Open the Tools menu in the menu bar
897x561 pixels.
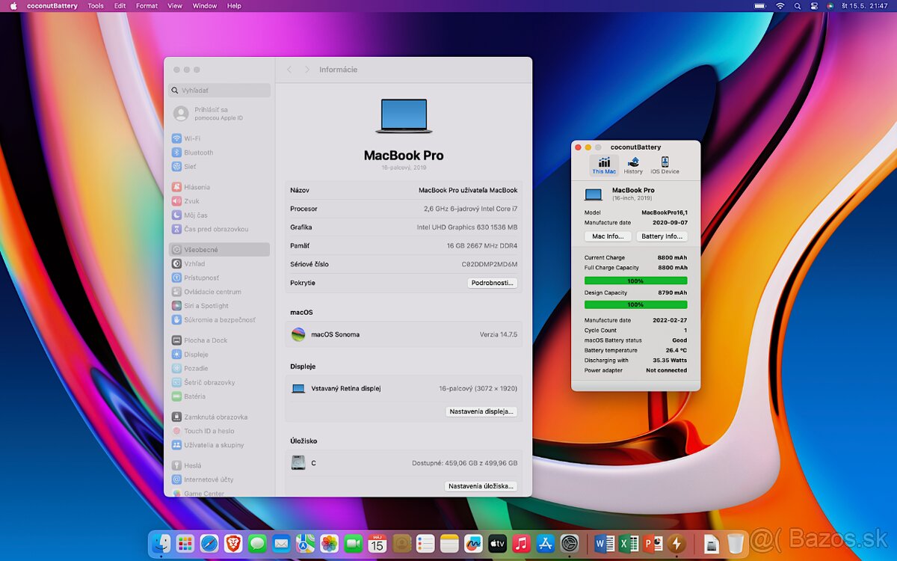point(95,5)
